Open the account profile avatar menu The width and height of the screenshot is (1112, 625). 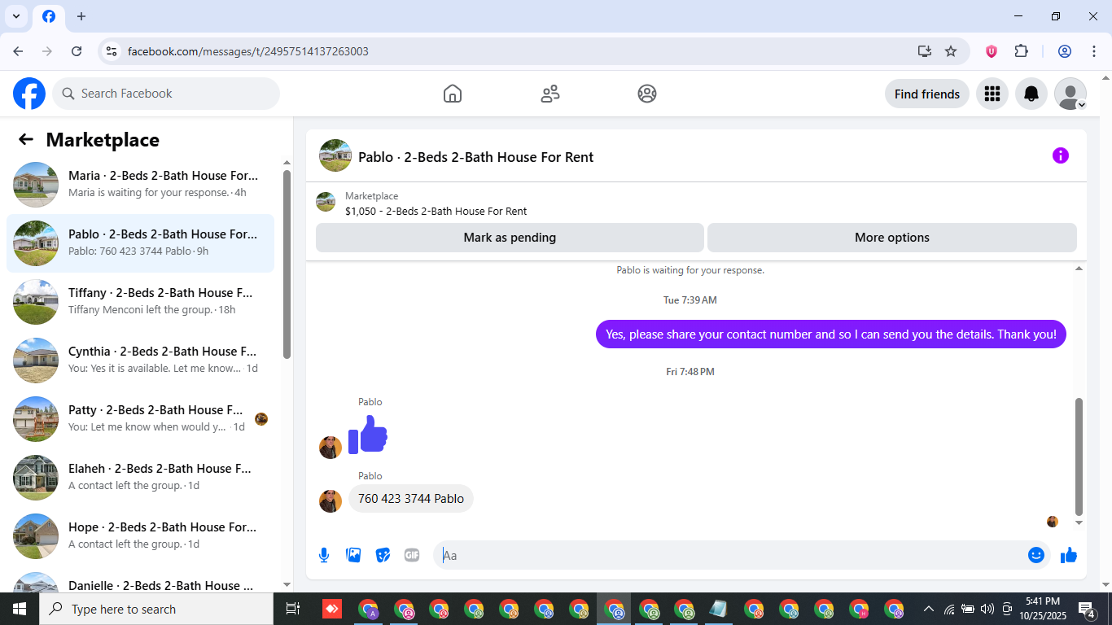[1070, 94]
